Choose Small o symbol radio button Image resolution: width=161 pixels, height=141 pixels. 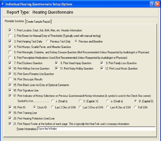pyautogui.click(x=108, y=101)
